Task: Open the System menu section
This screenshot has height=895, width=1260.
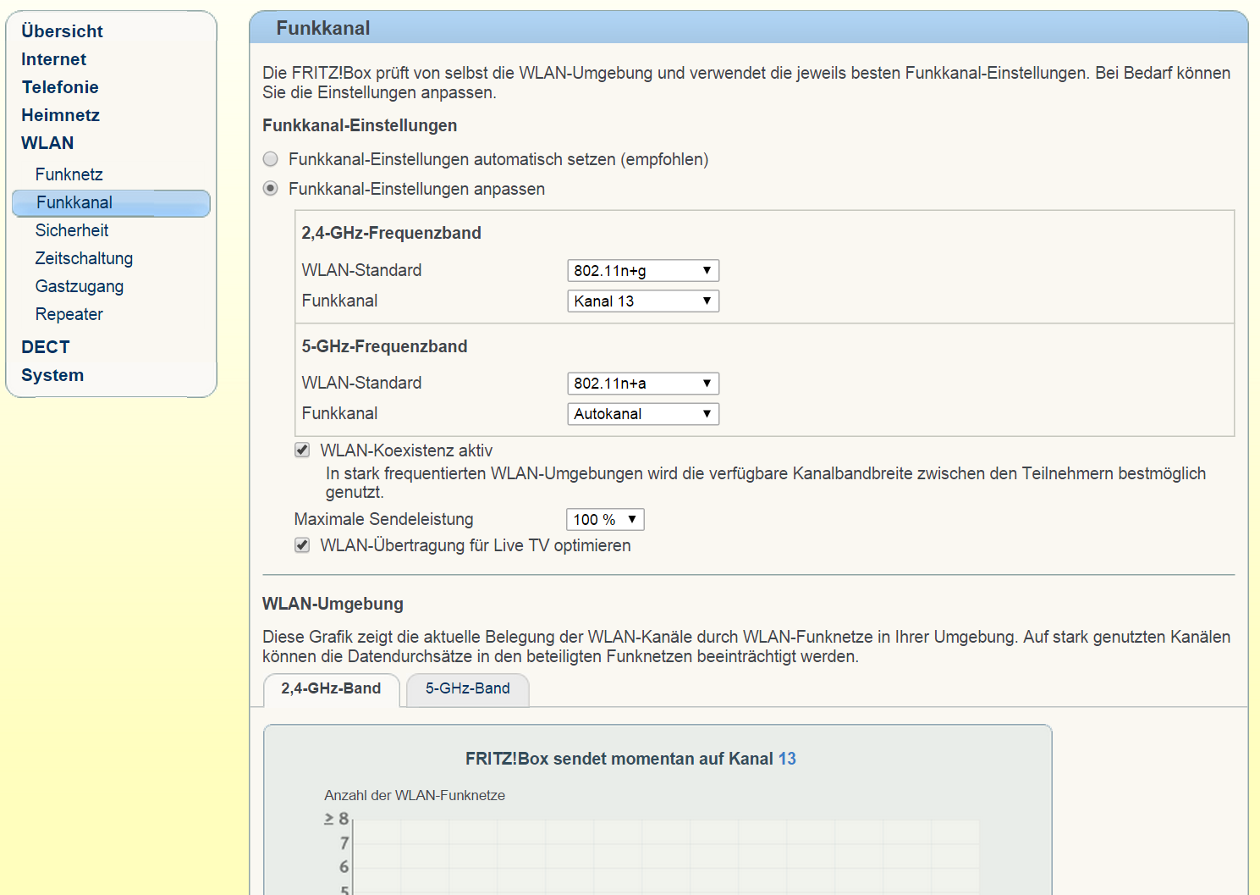Action: (x=52, y=375)
